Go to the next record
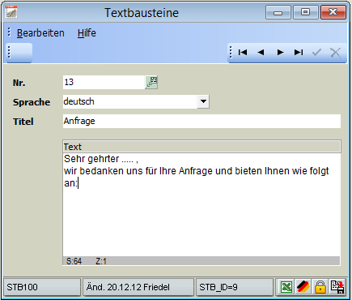Viewport: 352px width, 300px height. 280,52
